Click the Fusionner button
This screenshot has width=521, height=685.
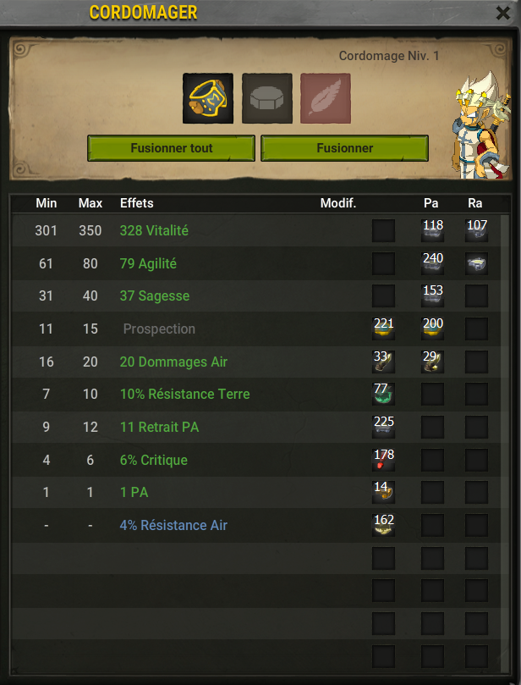coord(345,148)
